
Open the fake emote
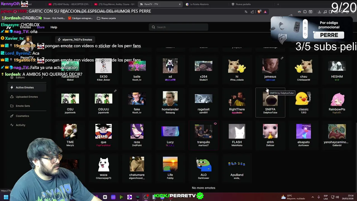(x=137, y=103)
